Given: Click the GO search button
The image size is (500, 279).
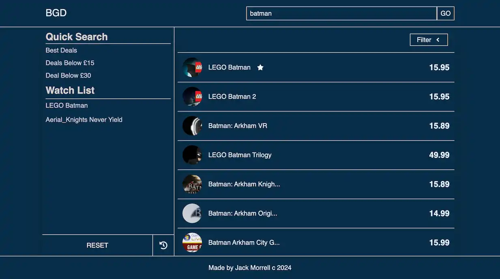Looking at the screenshot, I should [x=445, y=13].
